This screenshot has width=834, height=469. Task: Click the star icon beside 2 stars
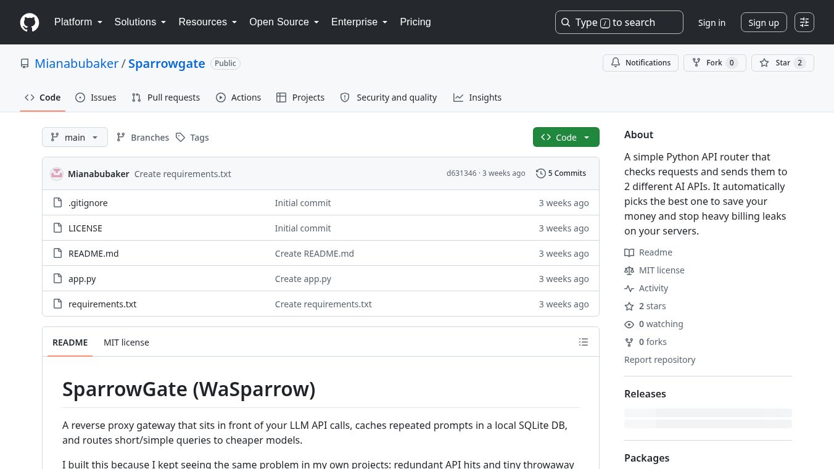tap(629, 306)
